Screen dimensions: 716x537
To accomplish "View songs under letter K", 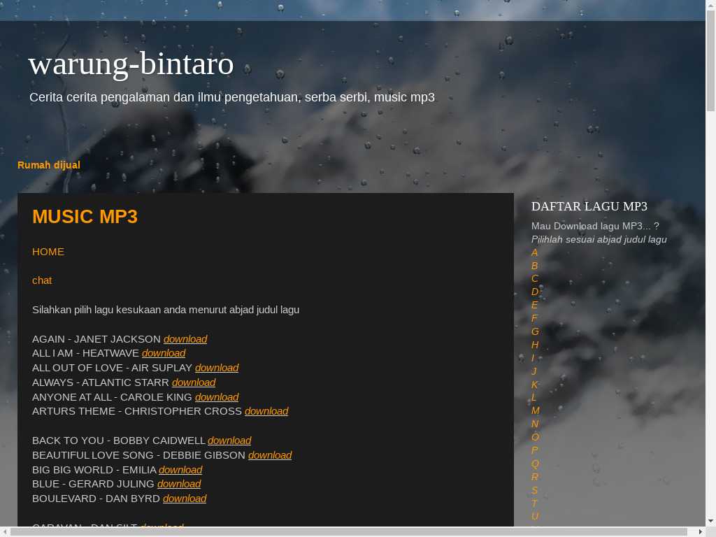I will tap(535, 385).
